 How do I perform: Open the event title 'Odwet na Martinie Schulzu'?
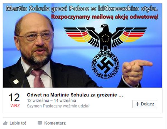click(75, 95)
